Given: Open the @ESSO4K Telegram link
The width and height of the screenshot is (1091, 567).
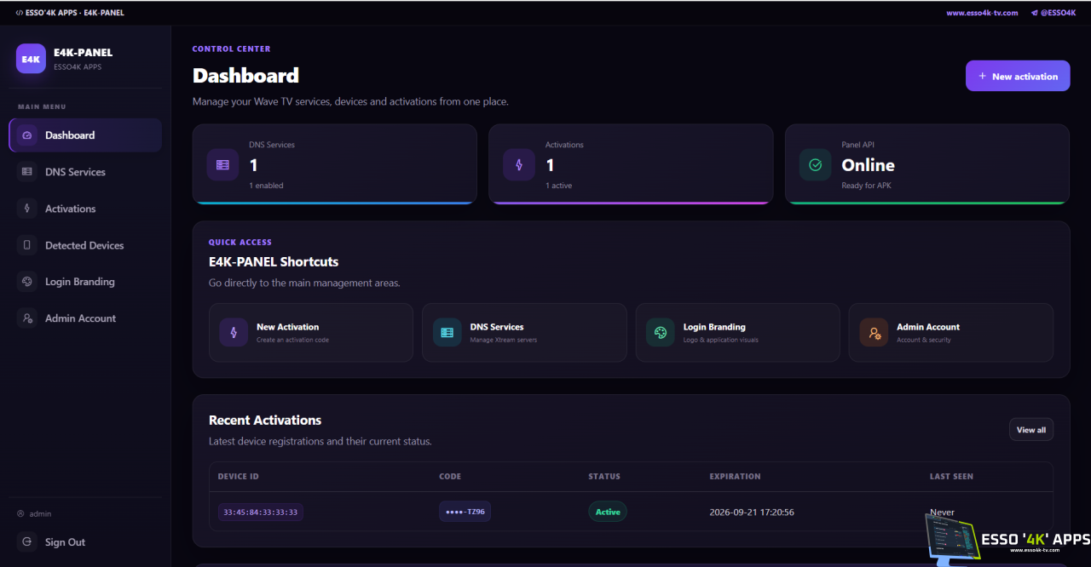Looking at the screenshot, I should [1053, 13].
